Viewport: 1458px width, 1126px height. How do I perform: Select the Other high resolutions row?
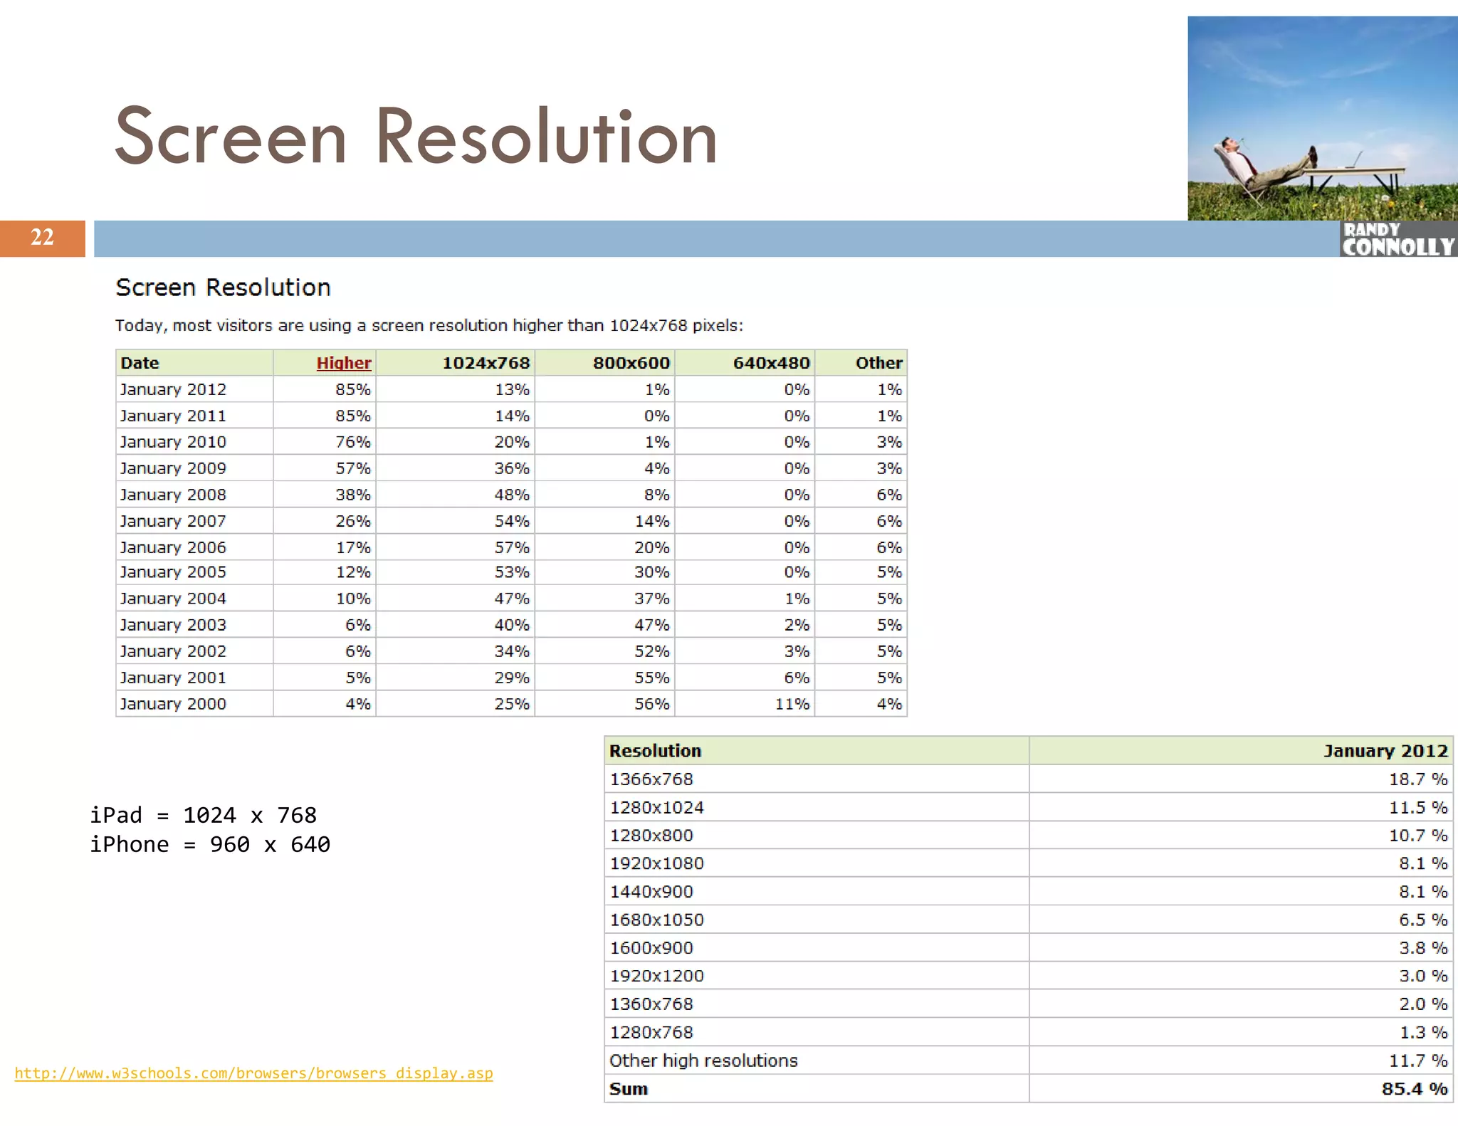point(1029,1061)
